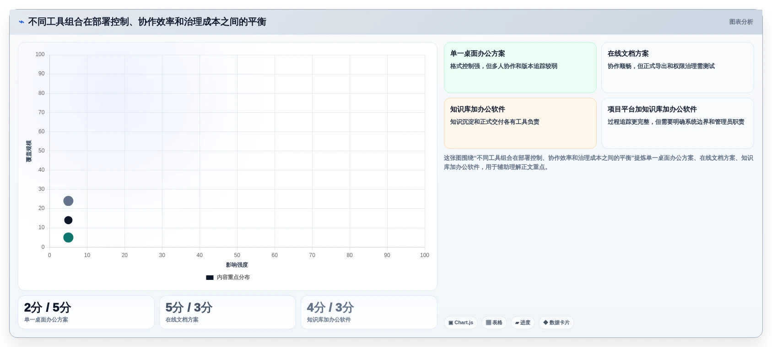Click the 知识库加办公软件 label under 4分 / 3分

(329, 320)
